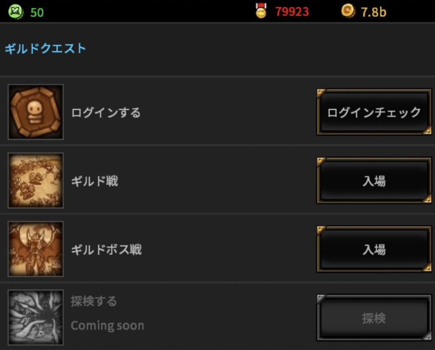Tap the green clover currency icon
This screenshot has height=350, width=435.
pos(16,12)
